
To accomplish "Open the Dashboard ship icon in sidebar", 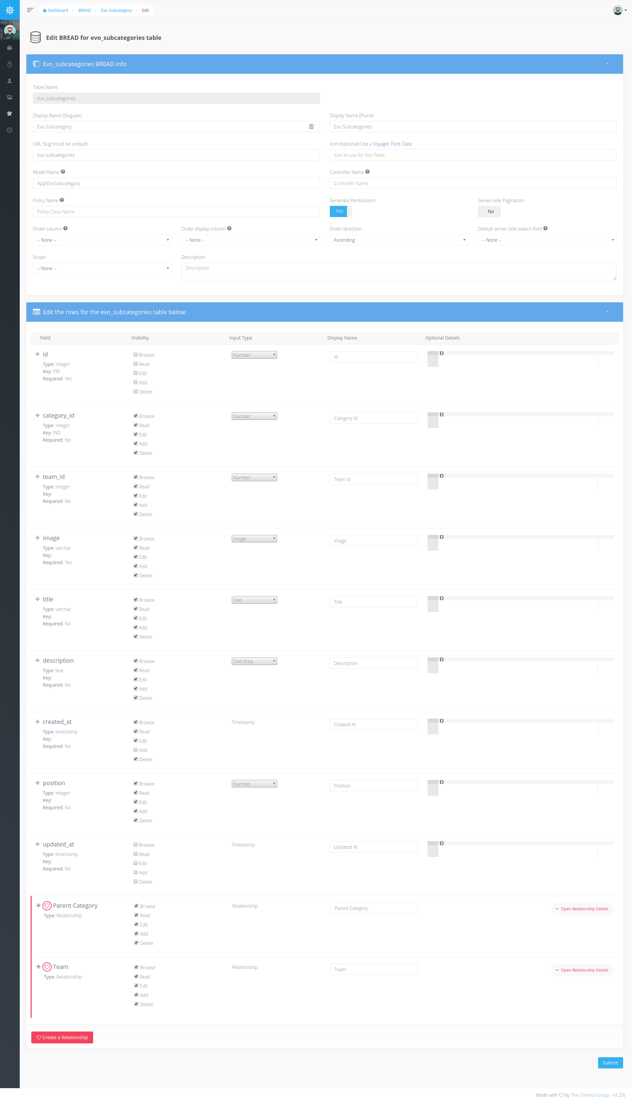I will 10,48.
